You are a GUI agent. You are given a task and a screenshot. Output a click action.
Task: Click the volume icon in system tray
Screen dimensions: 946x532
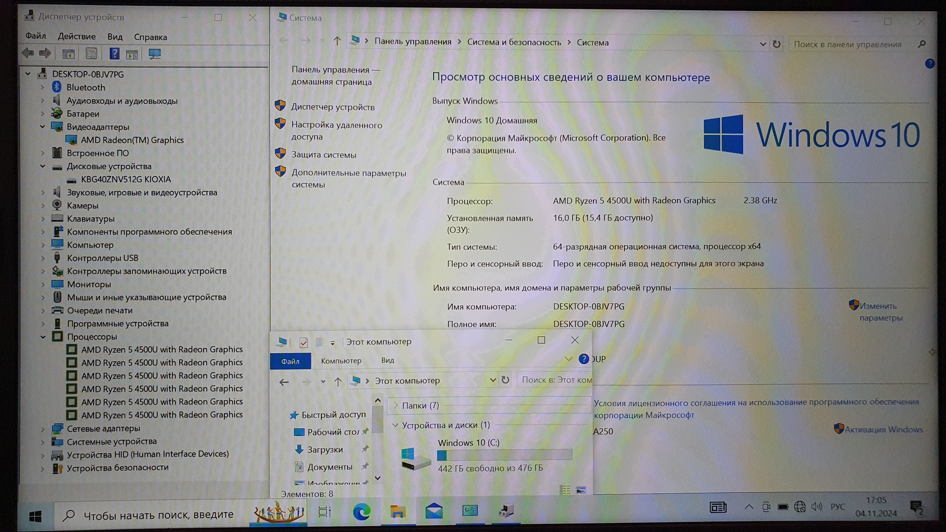[x=817, y=507]
